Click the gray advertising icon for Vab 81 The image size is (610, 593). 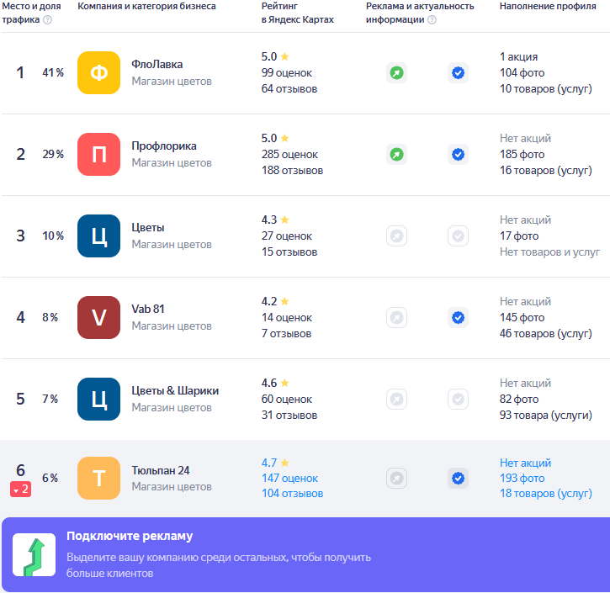tap(396, 318)
